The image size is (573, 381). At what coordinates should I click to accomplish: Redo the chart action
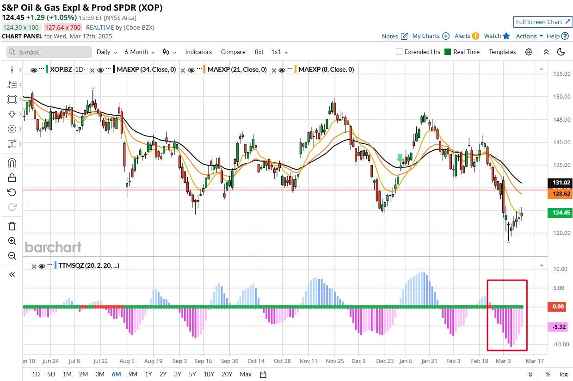(12, 207)
